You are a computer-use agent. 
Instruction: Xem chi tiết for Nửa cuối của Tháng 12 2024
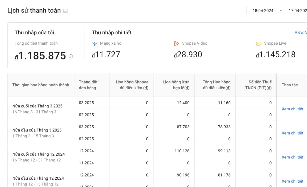pos(292,157)
